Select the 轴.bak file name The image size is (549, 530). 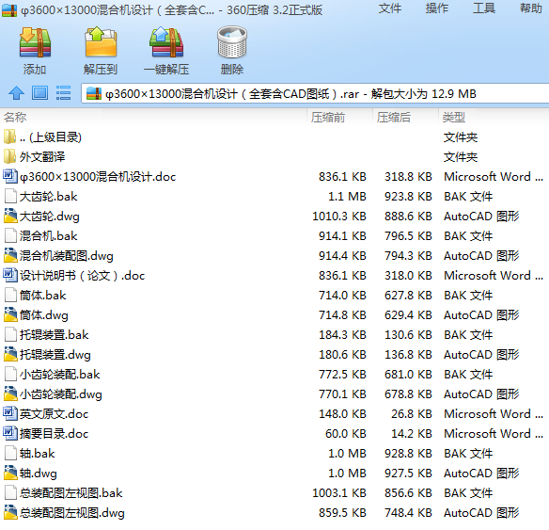point(37,453)
